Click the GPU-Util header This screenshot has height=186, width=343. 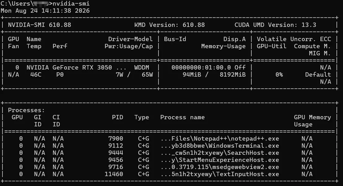271,46
